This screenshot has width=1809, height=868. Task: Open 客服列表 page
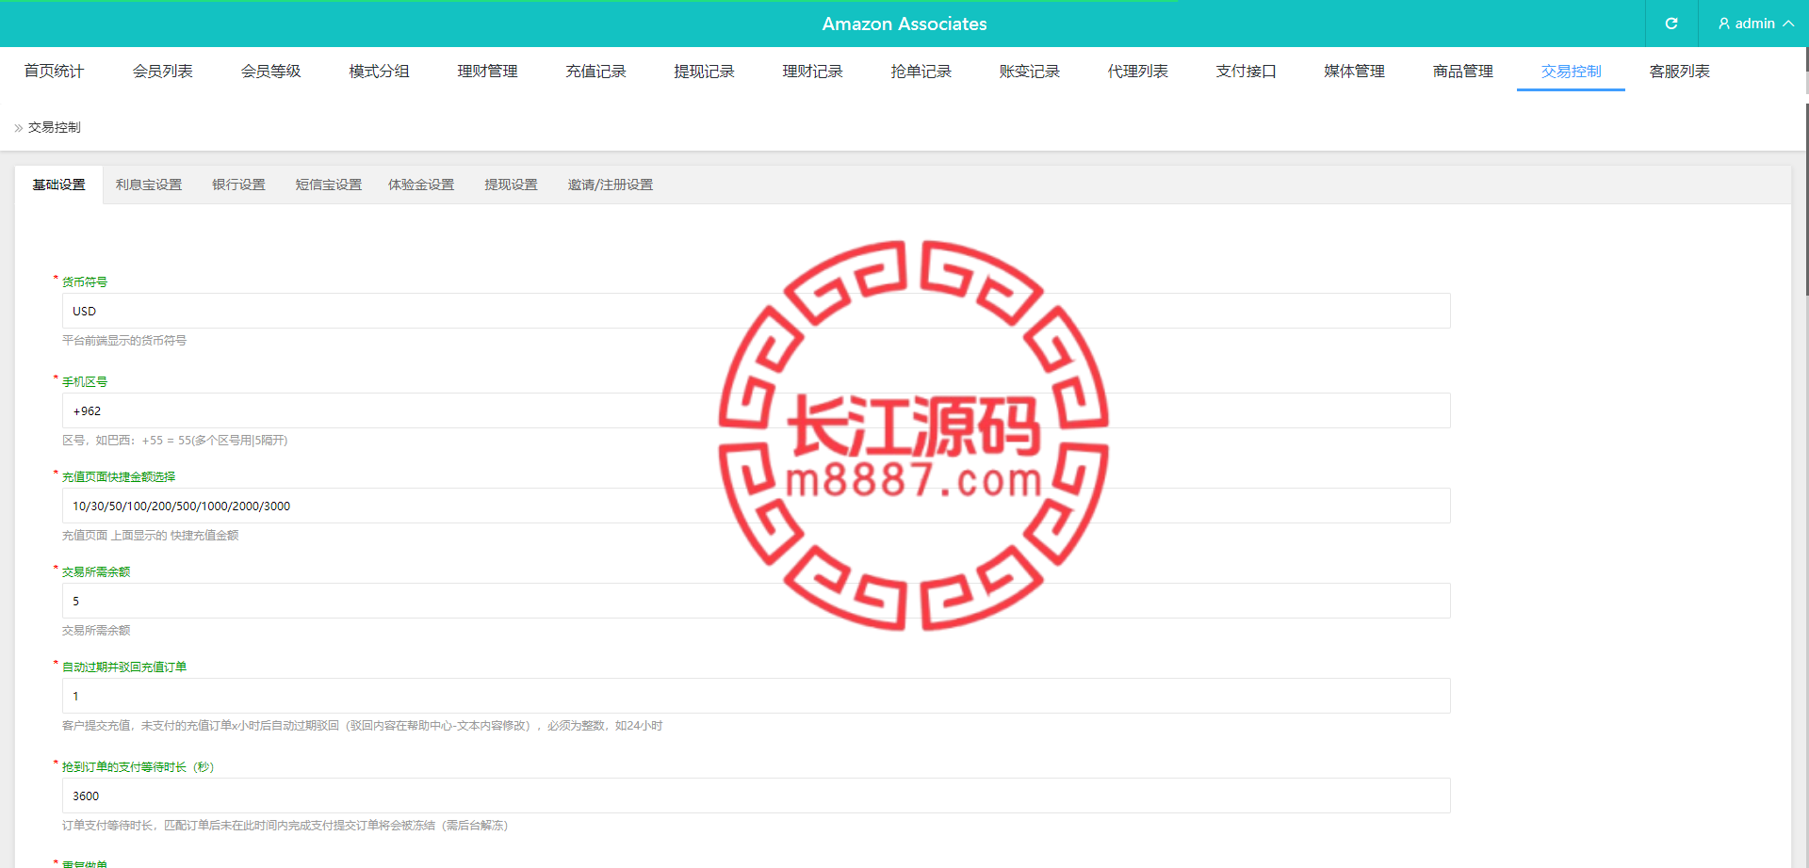(1679, 72)
